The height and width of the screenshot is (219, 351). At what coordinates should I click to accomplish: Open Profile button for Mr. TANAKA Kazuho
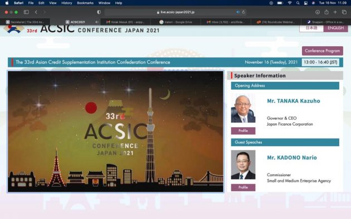pyautogui.click(x=243, y=131)
